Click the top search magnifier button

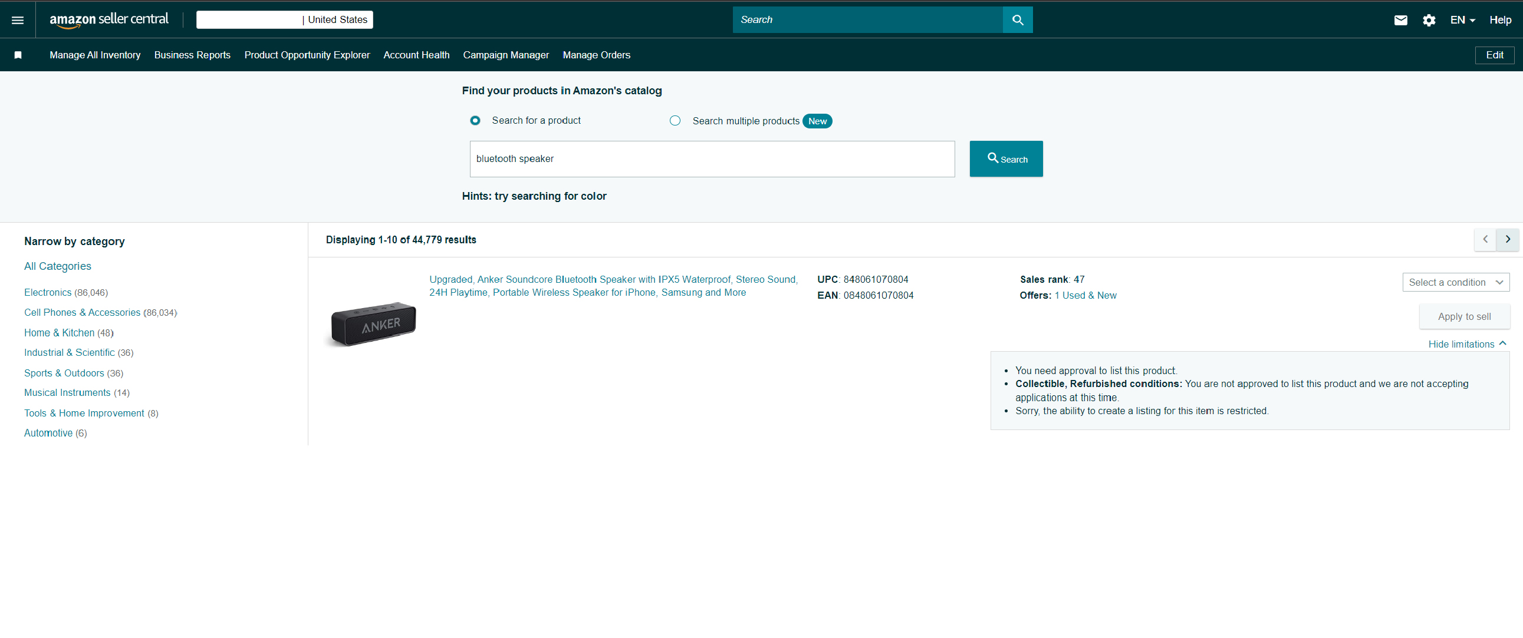1018,19
